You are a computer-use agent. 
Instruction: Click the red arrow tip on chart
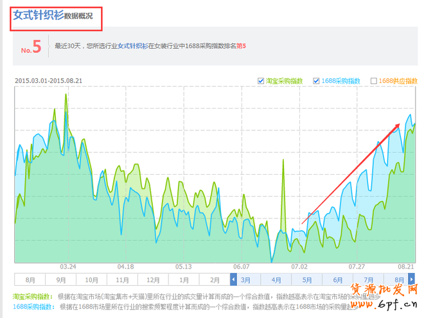(x=402, y=123)
